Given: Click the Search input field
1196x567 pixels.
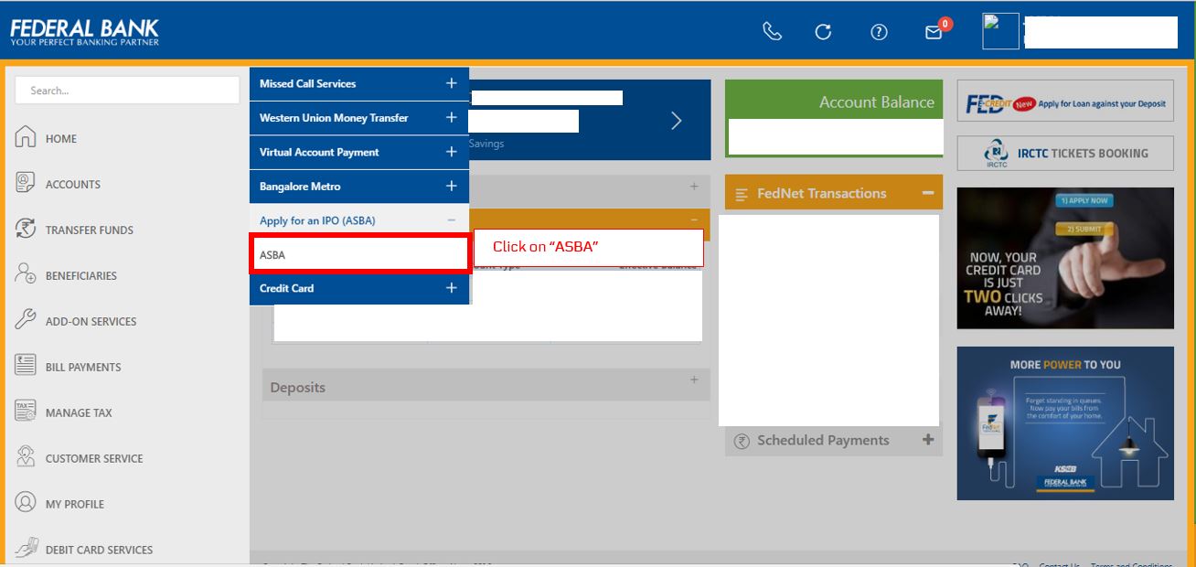Looking at the screenshot, I should [x=127, y=91].
